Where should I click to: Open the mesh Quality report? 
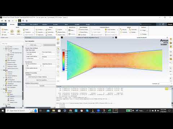click(18, 32)
